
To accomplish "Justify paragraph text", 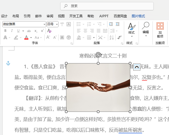I will (99, 31).
